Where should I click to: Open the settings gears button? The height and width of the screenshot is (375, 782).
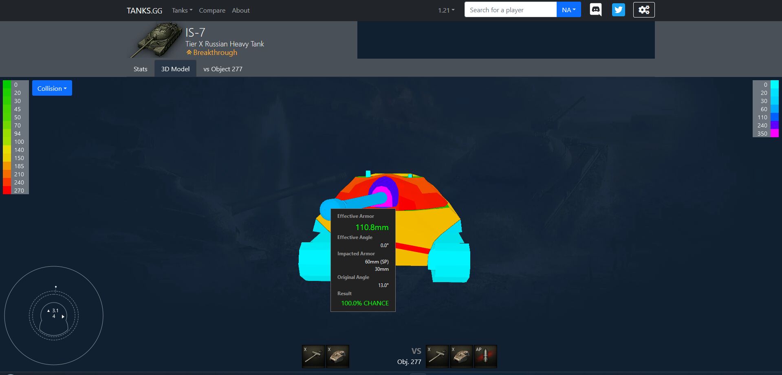click(644, 10)
